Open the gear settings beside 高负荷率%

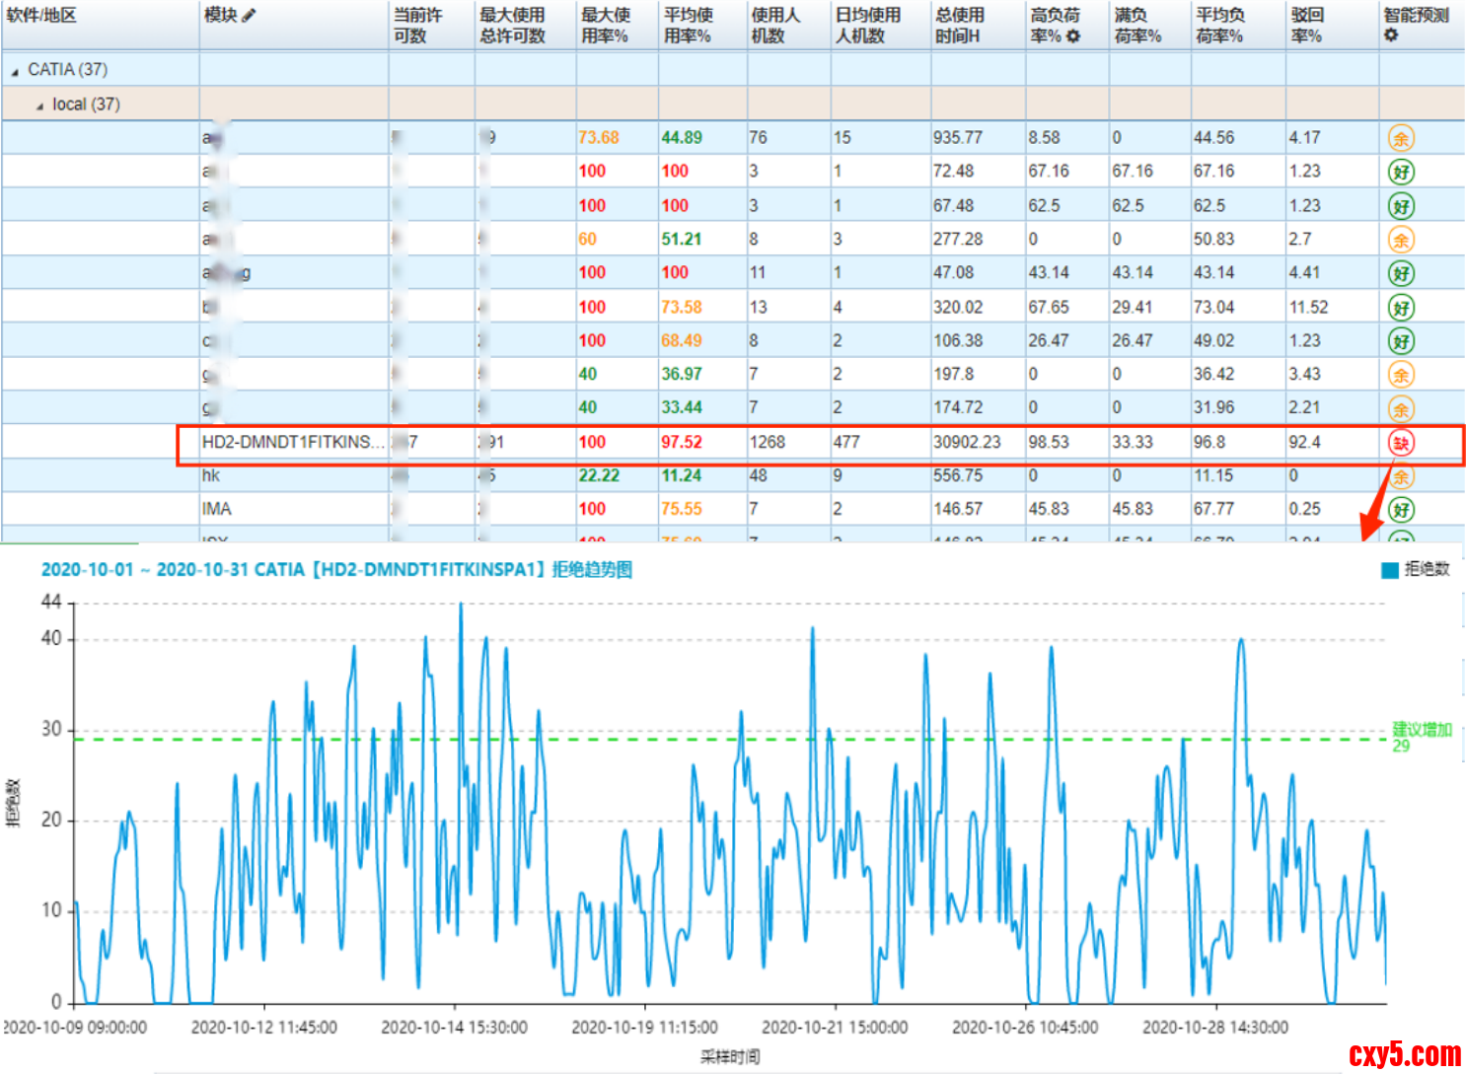(1073, 36)
